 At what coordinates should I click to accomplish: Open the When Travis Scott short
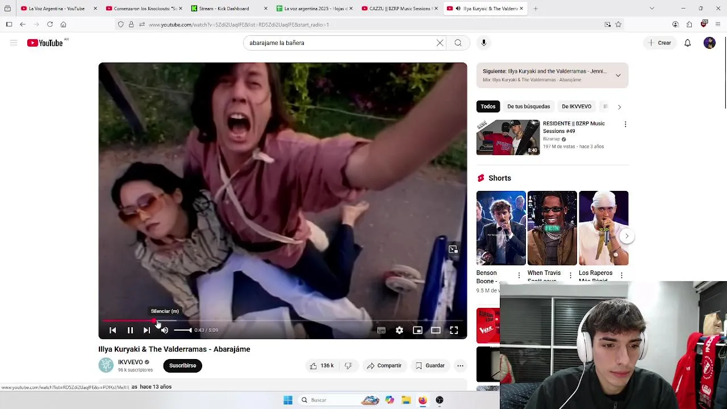coord(552,228)
